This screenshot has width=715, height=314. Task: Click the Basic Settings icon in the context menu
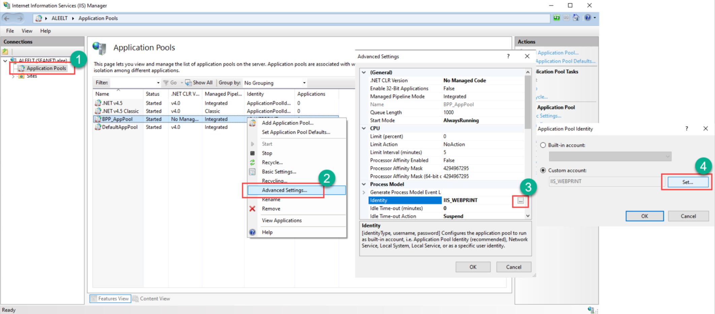pos(252,172)
